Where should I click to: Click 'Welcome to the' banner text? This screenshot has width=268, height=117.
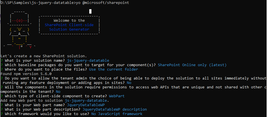(69, 20)
